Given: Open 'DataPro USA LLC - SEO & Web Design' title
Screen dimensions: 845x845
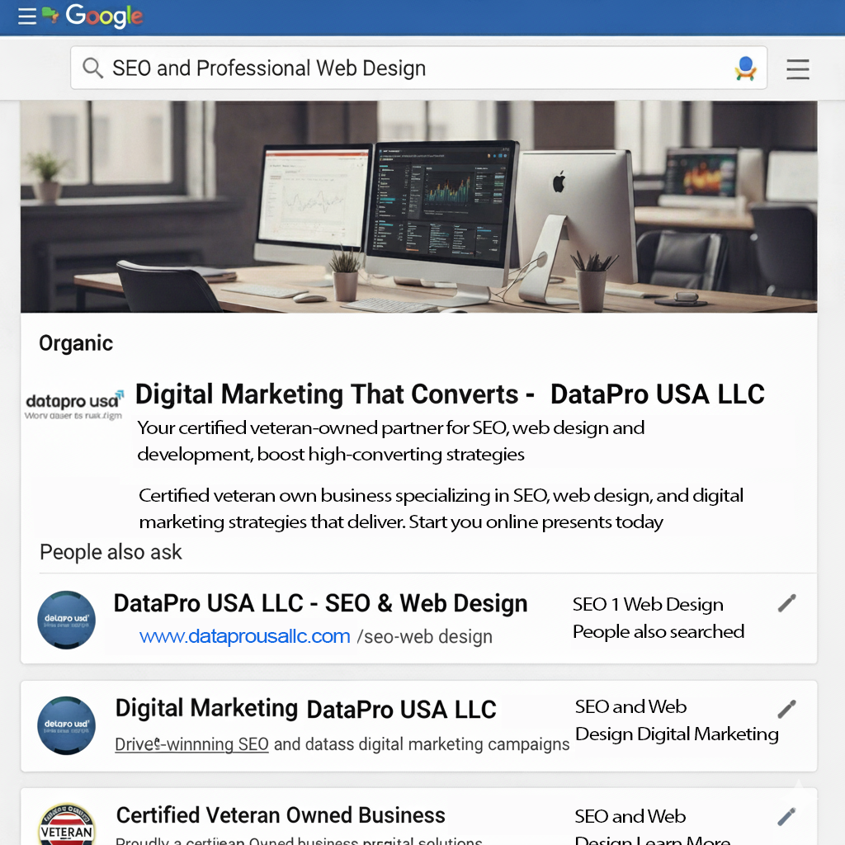Looking at the screenshot, I should tap(320, 603).
